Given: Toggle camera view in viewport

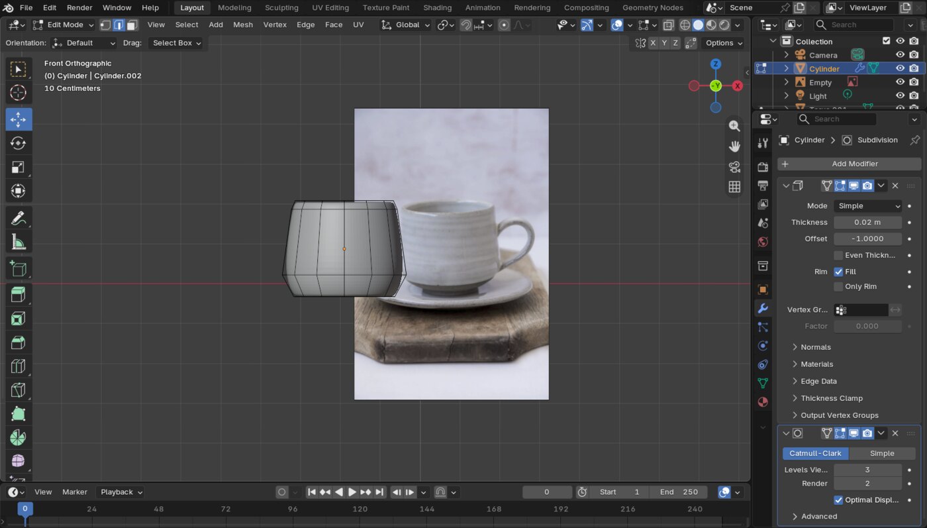Looking at the screenshot, I should click(734, 167).
